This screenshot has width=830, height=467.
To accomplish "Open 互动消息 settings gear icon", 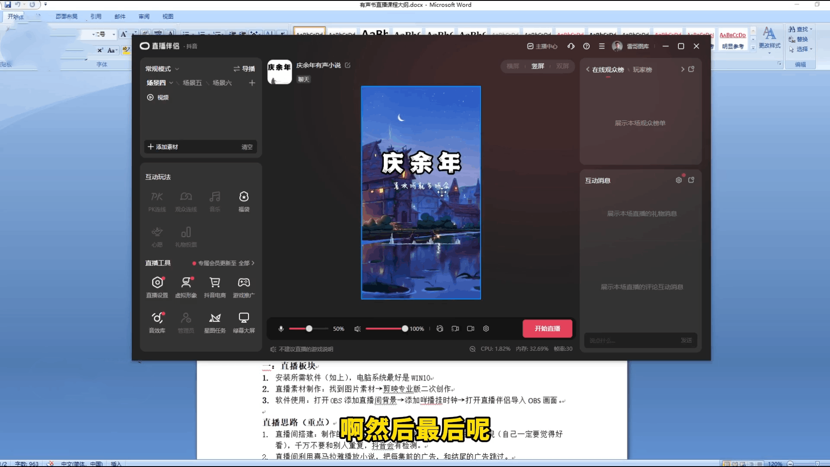I will pos(679,180).
